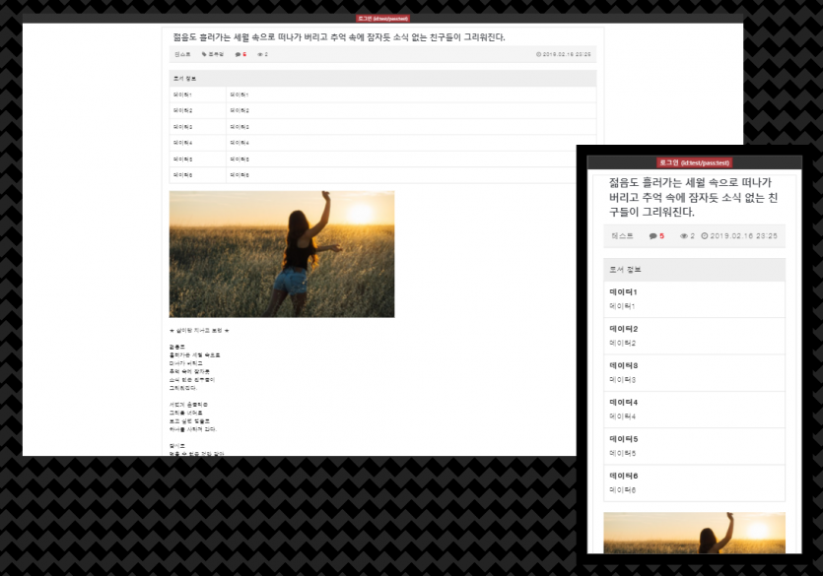823x576 pixels.
Task: Click the eye views icon in mobile preview
Action: click(684, 236)
